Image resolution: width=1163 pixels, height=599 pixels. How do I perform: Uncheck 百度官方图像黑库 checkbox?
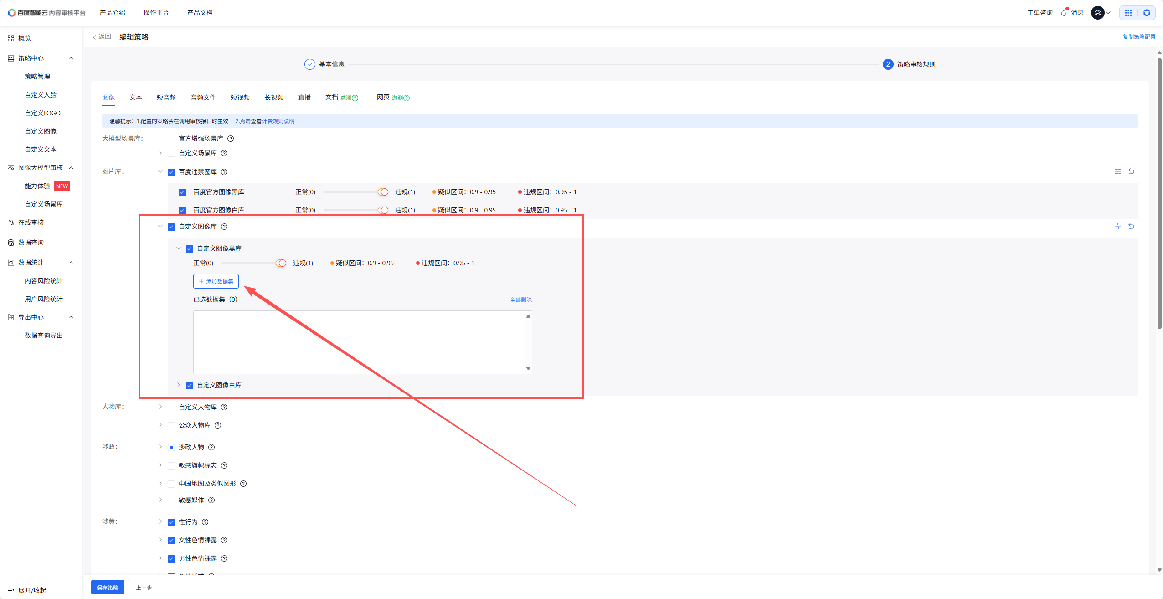click(x=182, y=192)
